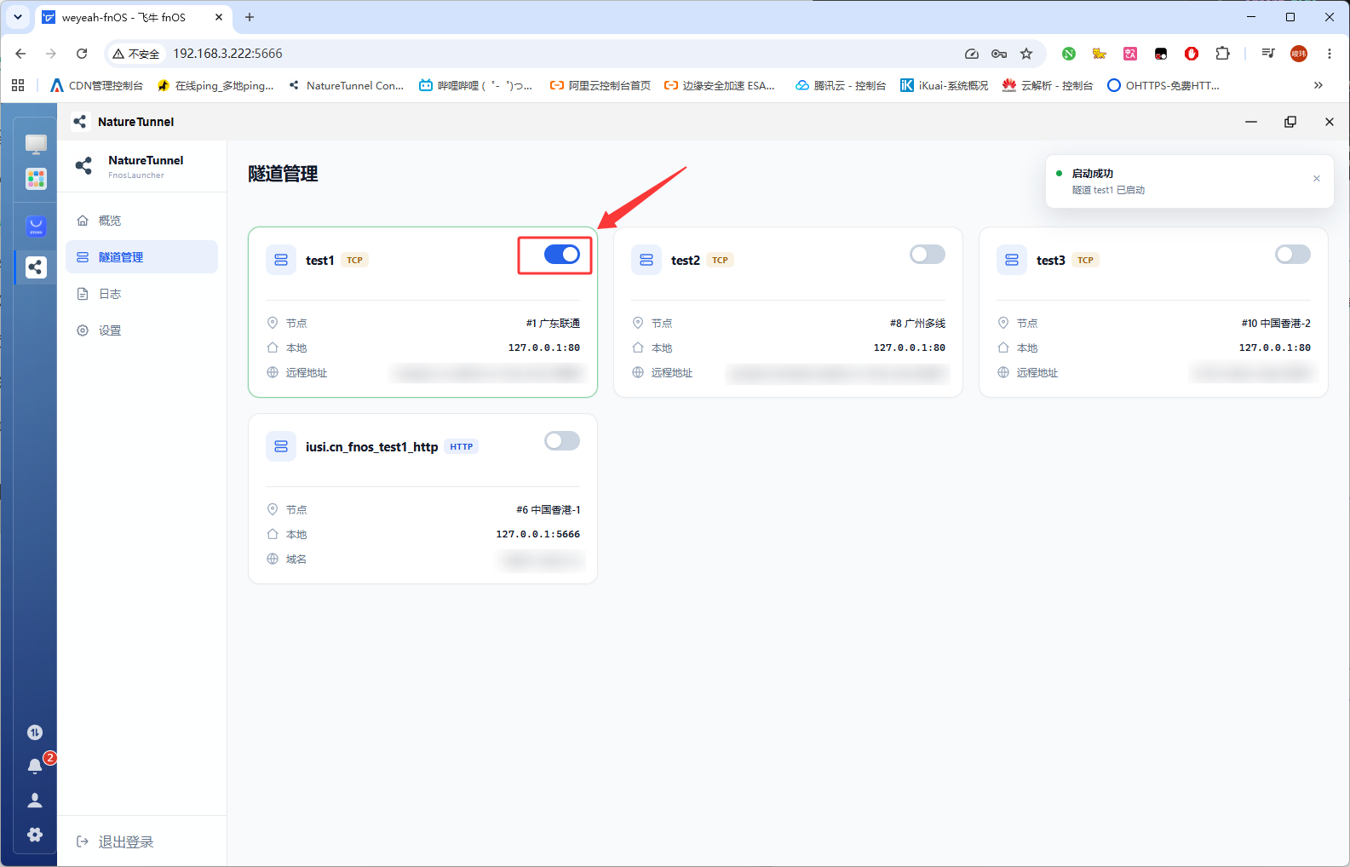This screenshot has width=1350, height=867.
Task: Click the fnOS desktop icon in dock
Action: 36,144
